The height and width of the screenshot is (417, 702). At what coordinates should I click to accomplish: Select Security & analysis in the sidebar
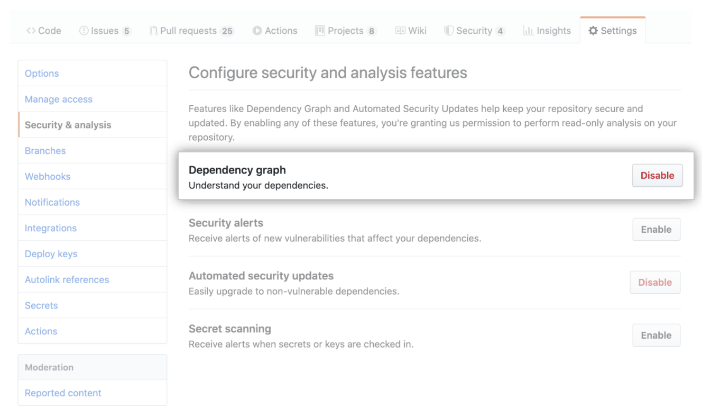pos(93,125)
